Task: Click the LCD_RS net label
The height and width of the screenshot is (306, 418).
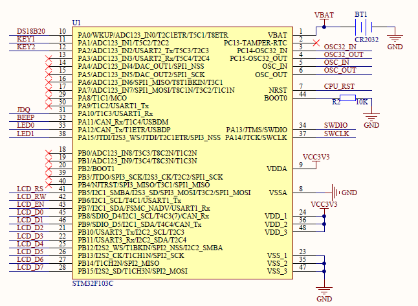Action: 30,189
